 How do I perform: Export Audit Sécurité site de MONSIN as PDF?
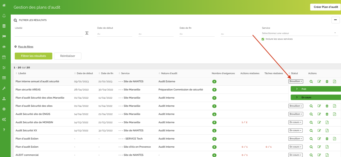point(327,122)
